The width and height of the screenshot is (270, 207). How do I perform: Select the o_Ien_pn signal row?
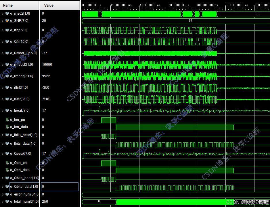pyautogui.click(x=18, y=120)
